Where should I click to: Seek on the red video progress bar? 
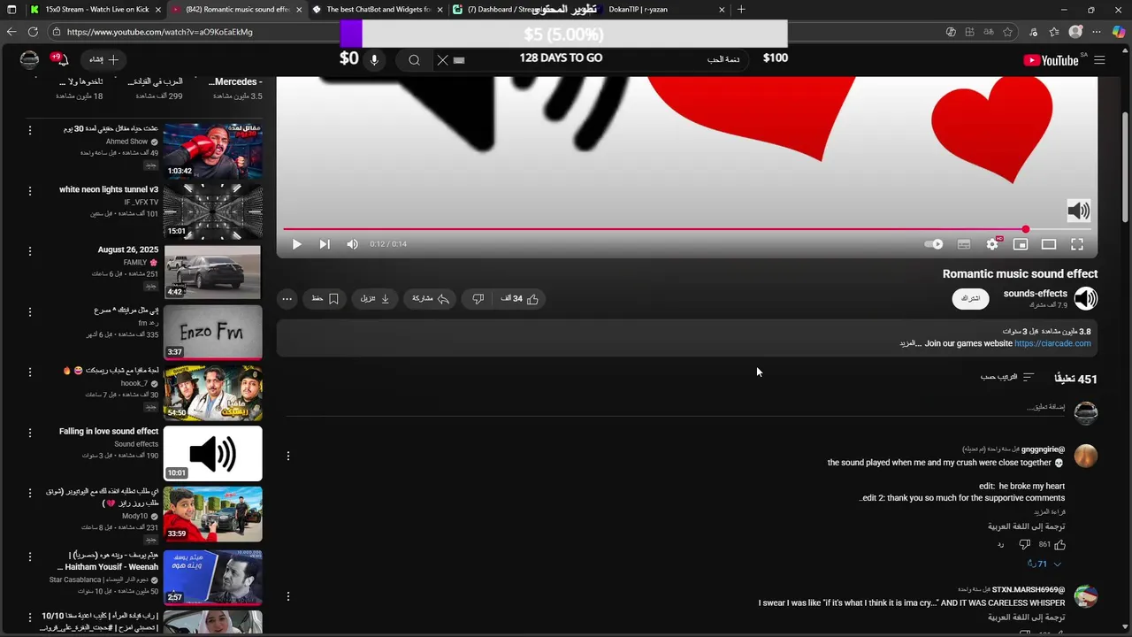687,229
